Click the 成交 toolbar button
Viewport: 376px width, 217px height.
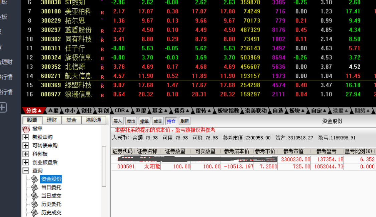click(157, 121)
